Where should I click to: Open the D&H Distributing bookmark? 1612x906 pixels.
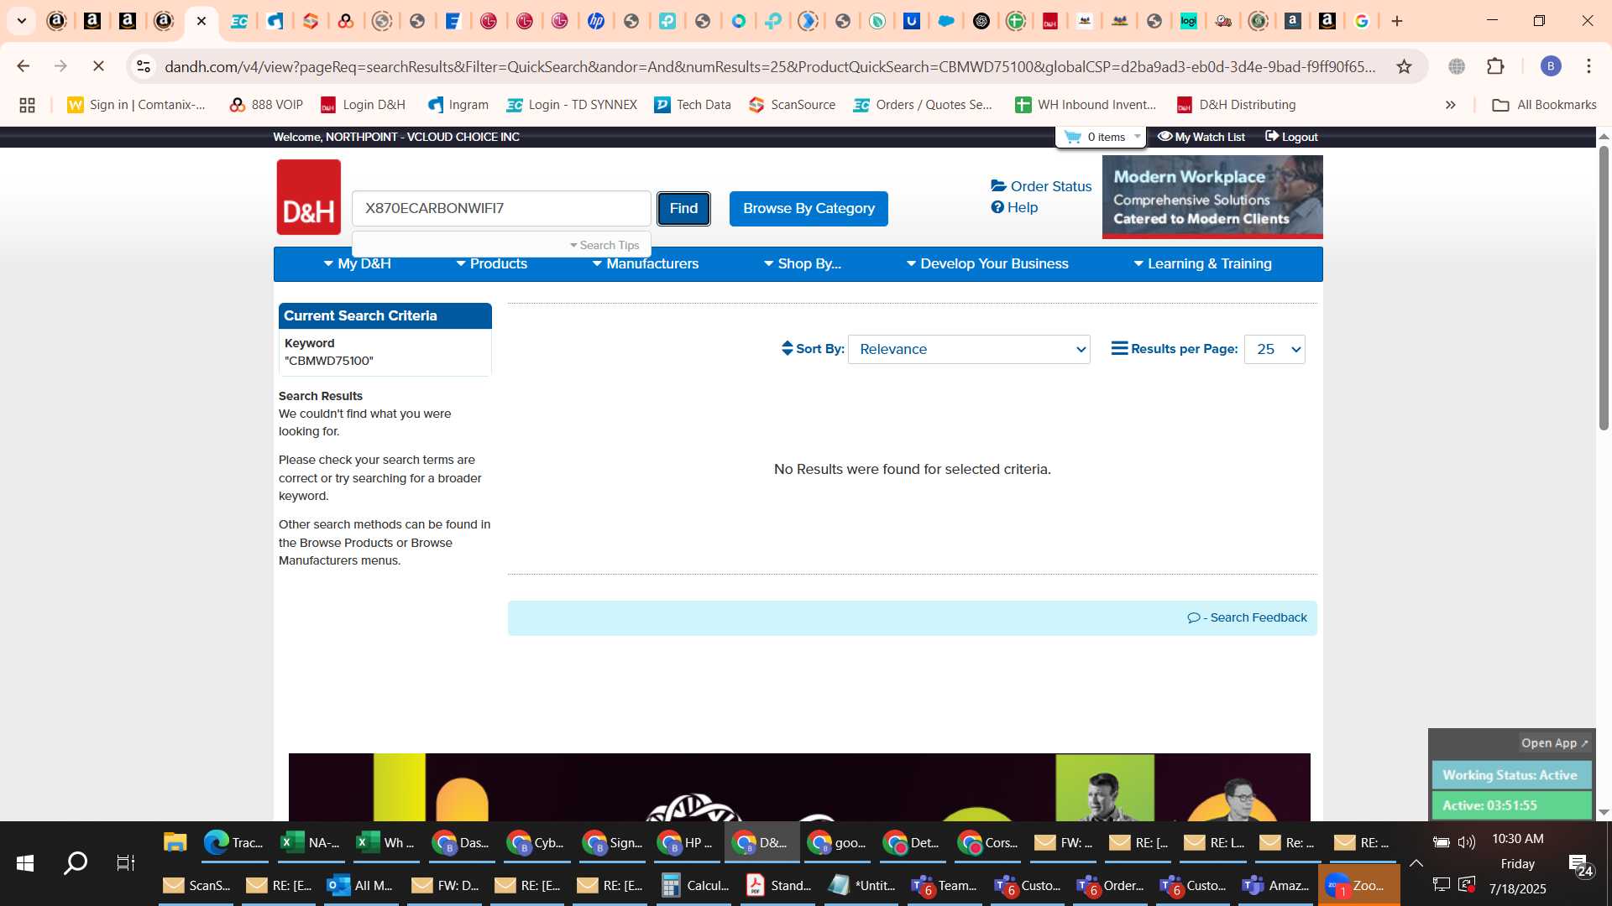pyautogui.click(x=1236, y=105)
